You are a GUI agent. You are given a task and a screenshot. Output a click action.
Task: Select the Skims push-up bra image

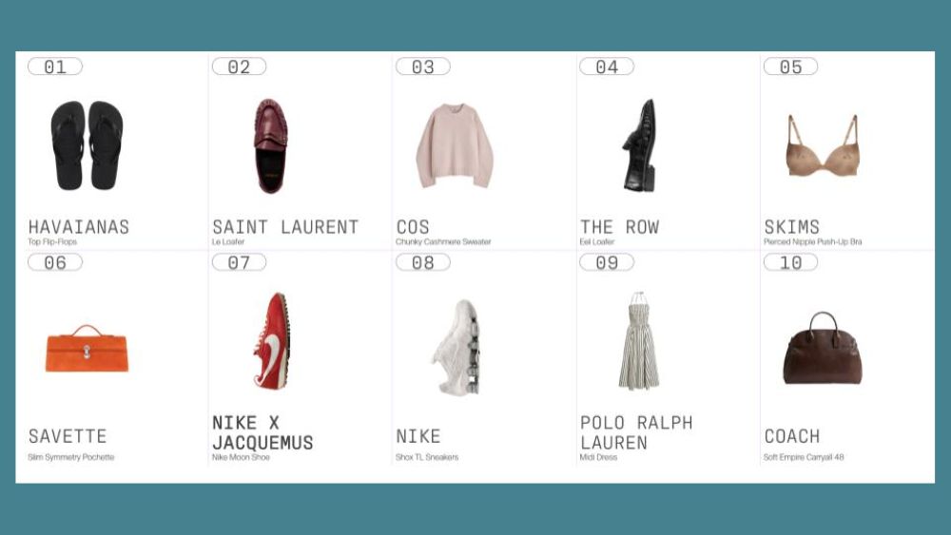point(823,145)
